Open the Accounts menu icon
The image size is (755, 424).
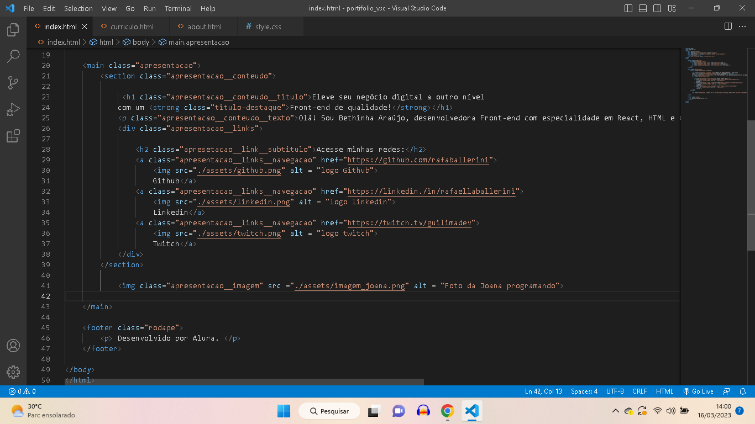click(13, 346)
